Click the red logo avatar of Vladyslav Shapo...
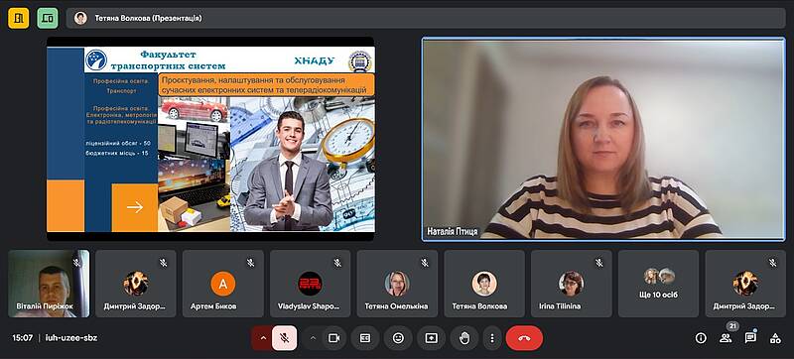794x359 pixels. click(310, 284)
